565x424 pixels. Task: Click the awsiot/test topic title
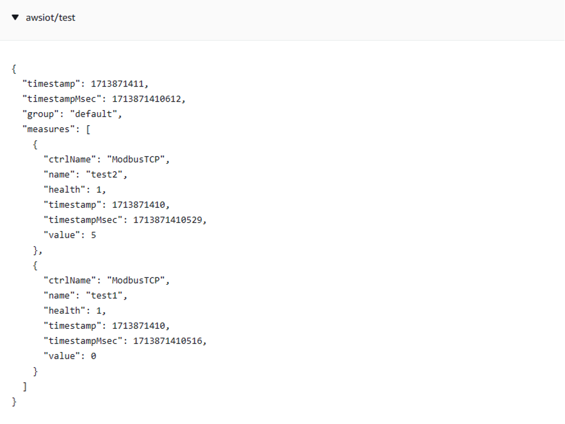tap(51, 18)
